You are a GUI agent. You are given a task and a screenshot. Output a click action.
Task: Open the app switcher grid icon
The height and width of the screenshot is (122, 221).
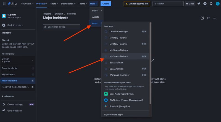[x=4, y=4]
